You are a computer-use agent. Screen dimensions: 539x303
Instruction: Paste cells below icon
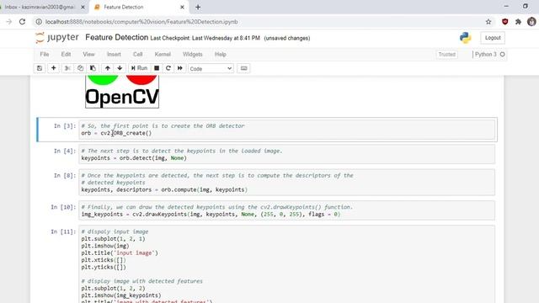click(93, 68)
